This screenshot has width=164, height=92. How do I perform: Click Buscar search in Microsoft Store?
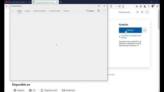(x=90, y=11)
